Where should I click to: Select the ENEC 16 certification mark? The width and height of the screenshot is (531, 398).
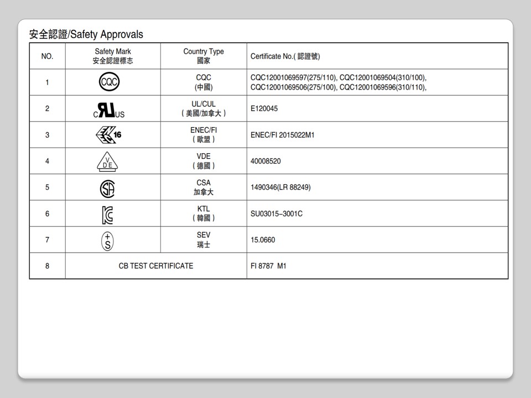coord(108,134)
